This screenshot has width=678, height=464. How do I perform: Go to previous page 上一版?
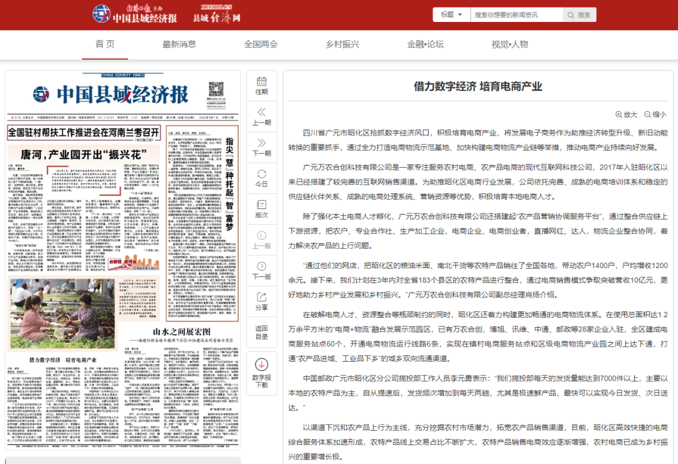tap(262, 240)
